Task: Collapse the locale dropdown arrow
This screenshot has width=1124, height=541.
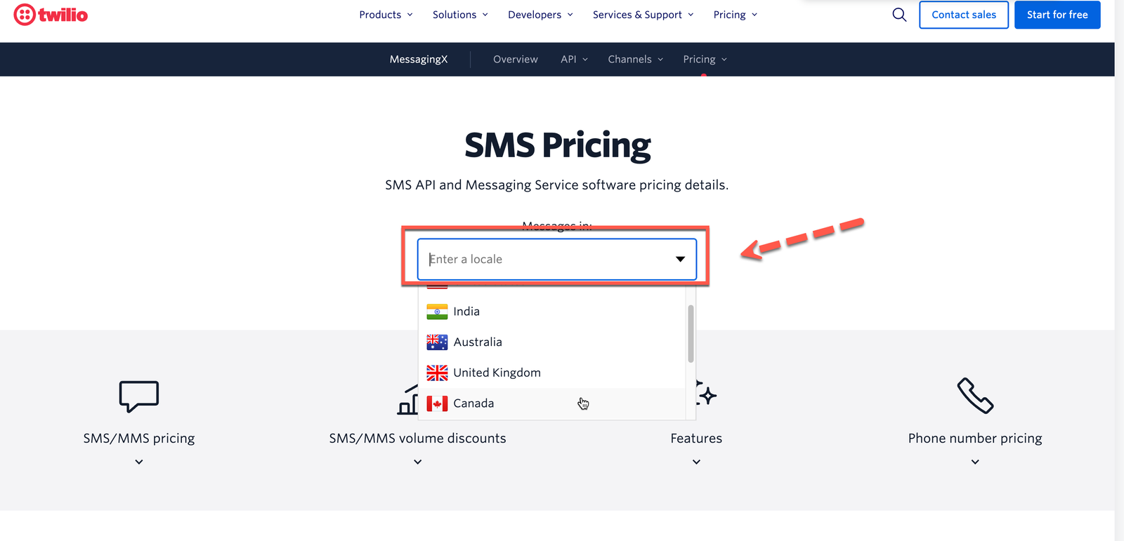Action: tap(680, 260)
